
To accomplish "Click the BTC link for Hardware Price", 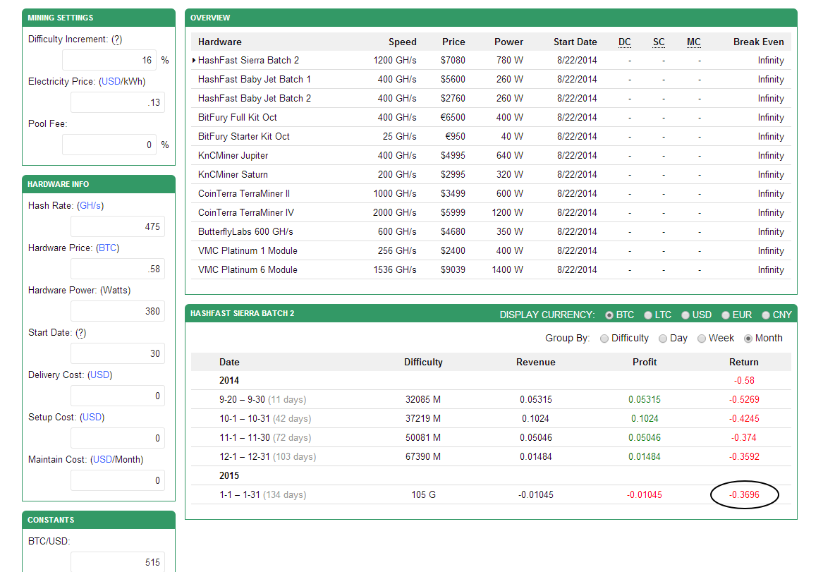I will point(108,248).
